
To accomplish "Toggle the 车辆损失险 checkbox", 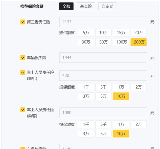I will [23, 58].
